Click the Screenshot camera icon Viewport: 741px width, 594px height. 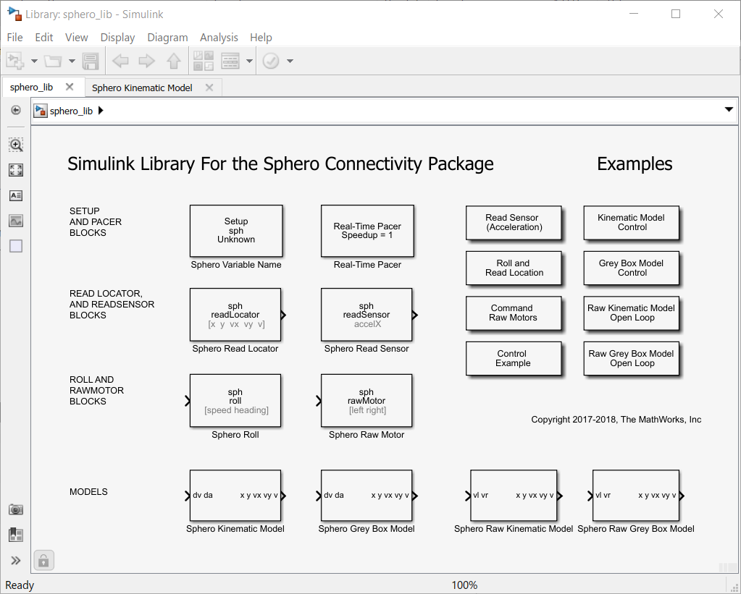(x=16, y=510)
